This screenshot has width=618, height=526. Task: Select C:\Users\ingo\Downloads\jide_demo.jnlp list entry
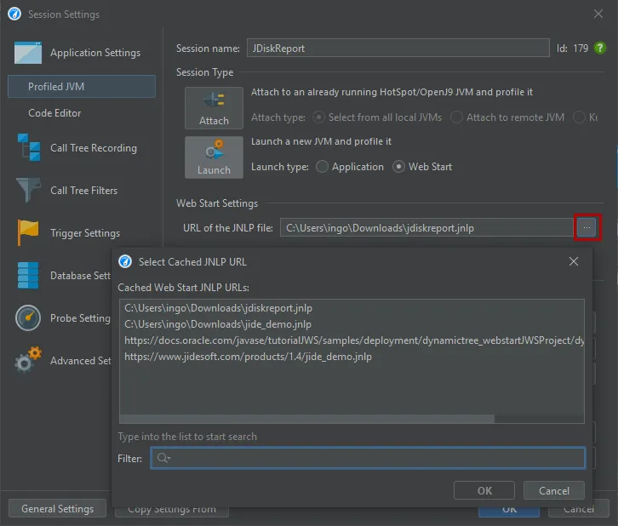pyautogui.click(x=352, y=324)
